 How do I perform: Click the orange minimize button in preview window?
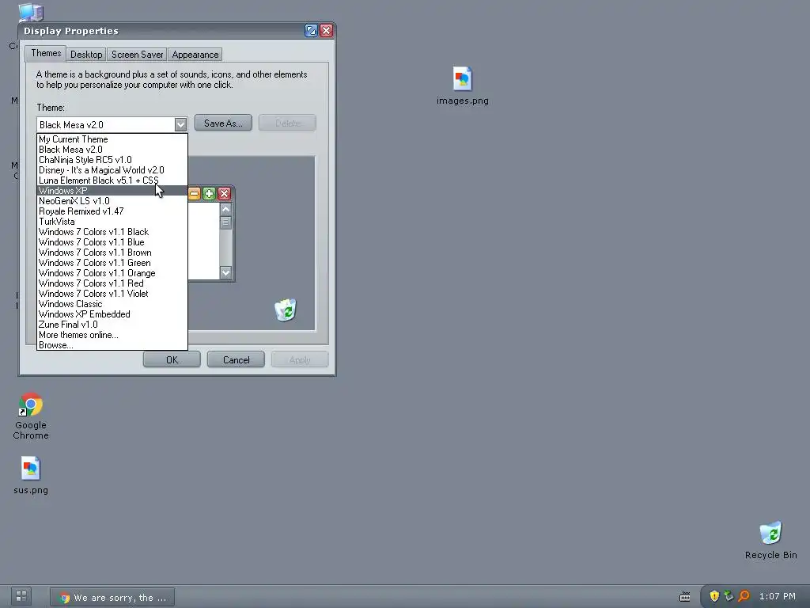click(195, 194)
